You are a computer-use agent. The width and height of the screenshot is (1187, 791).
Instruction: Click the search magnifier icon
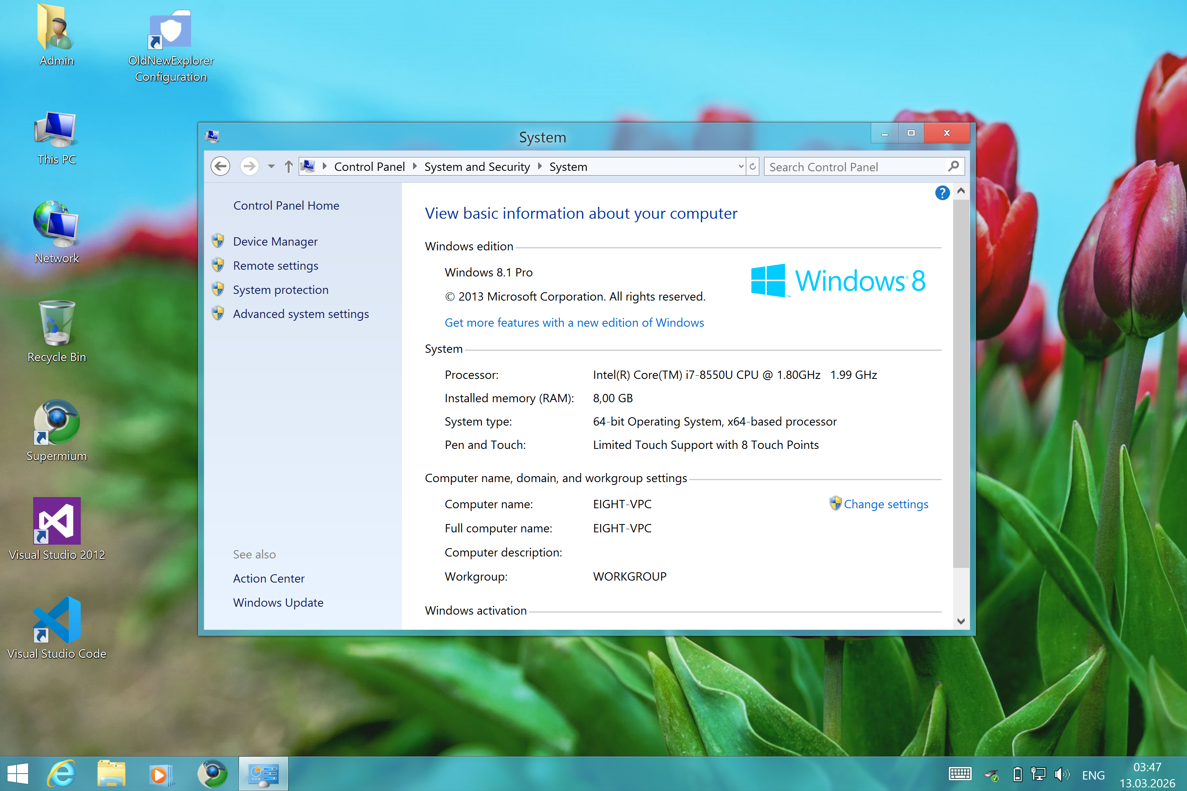(953, 167)
